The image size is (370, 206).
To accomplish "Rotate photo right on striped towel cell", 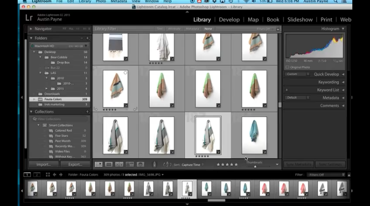I will click(135, 109).
